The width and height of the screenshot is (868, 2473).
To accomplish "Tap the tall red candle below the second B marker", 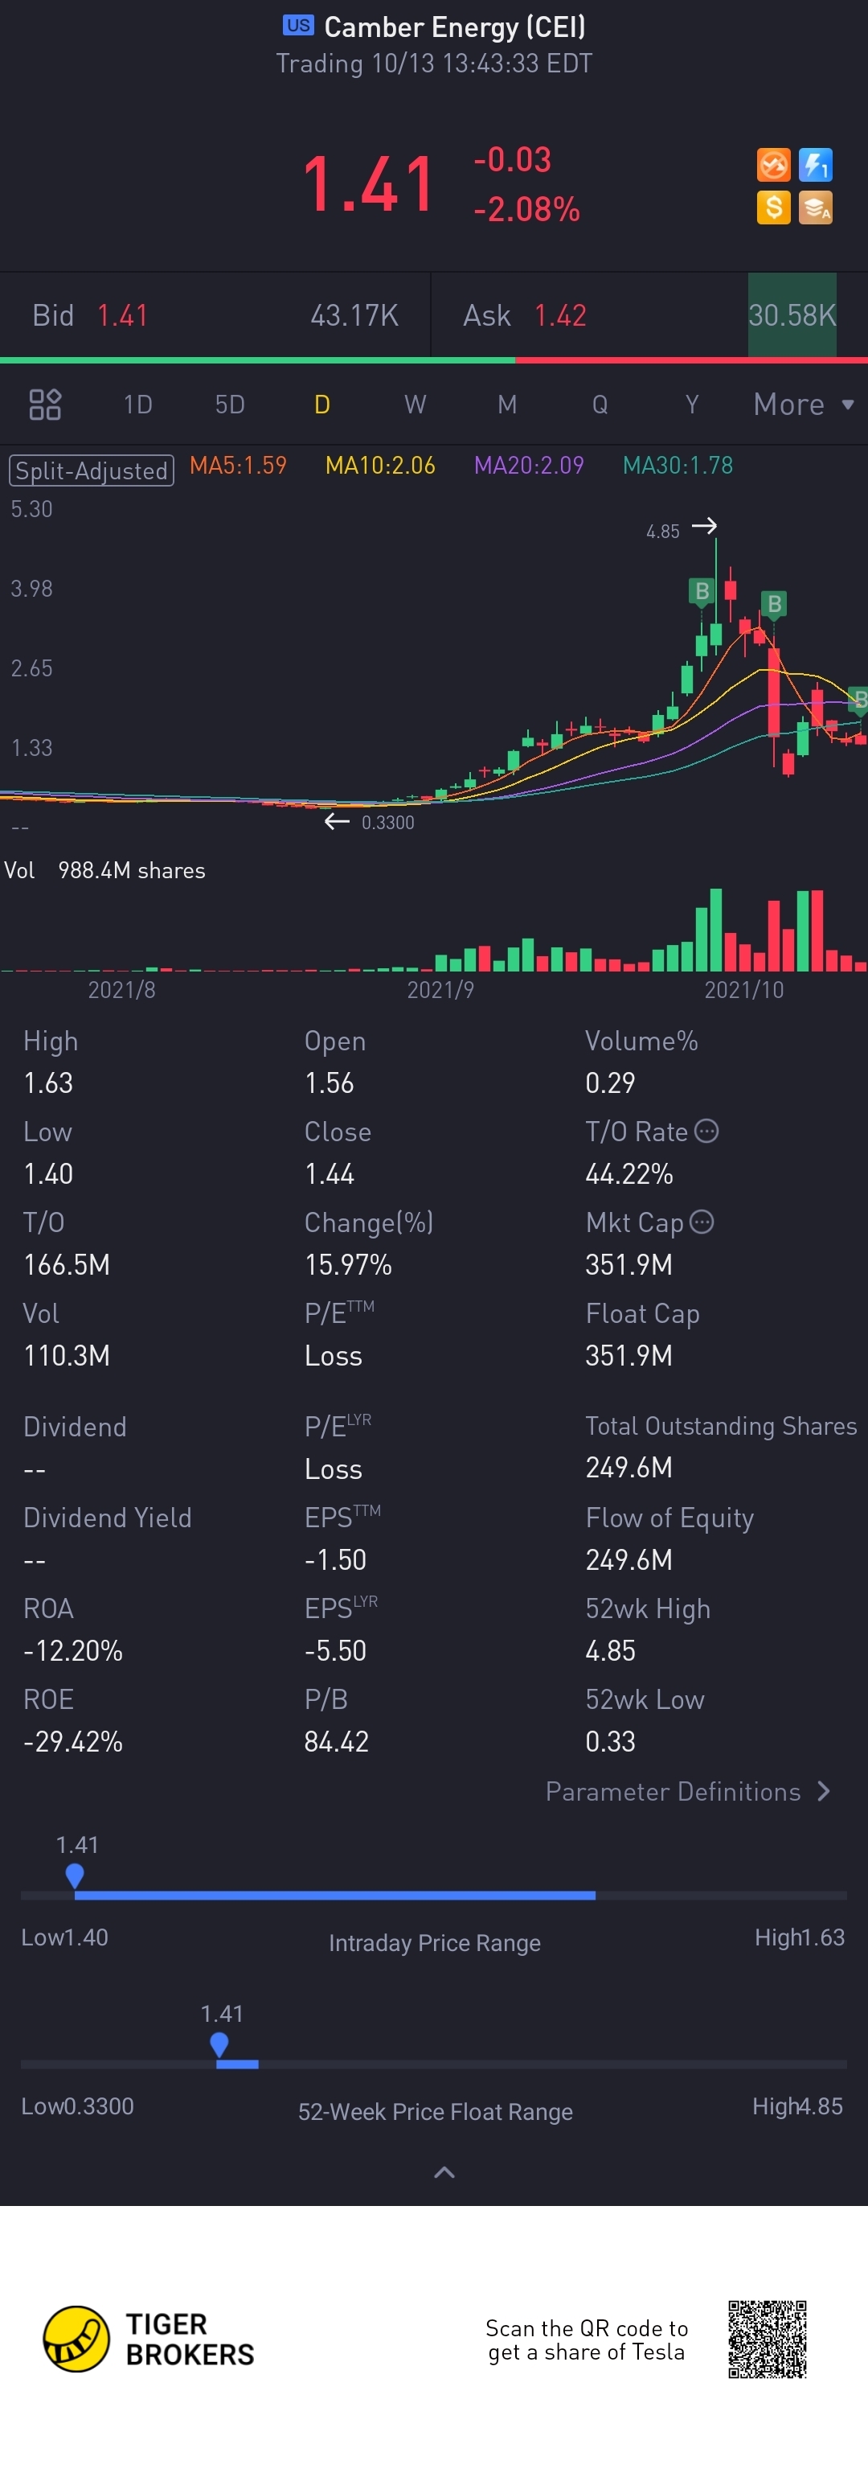I will [x=774, y=691].
